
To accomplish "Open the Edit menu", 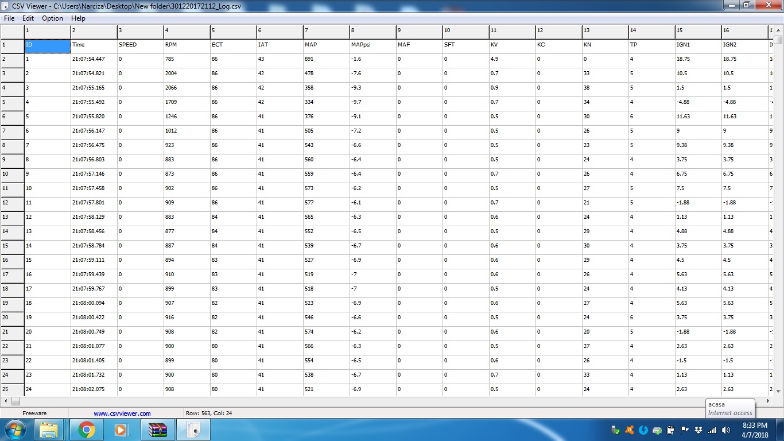I will (x=28, y=18).
